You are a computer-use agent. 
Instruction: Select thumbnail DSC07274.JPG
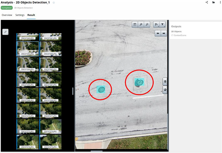(27, 142)
